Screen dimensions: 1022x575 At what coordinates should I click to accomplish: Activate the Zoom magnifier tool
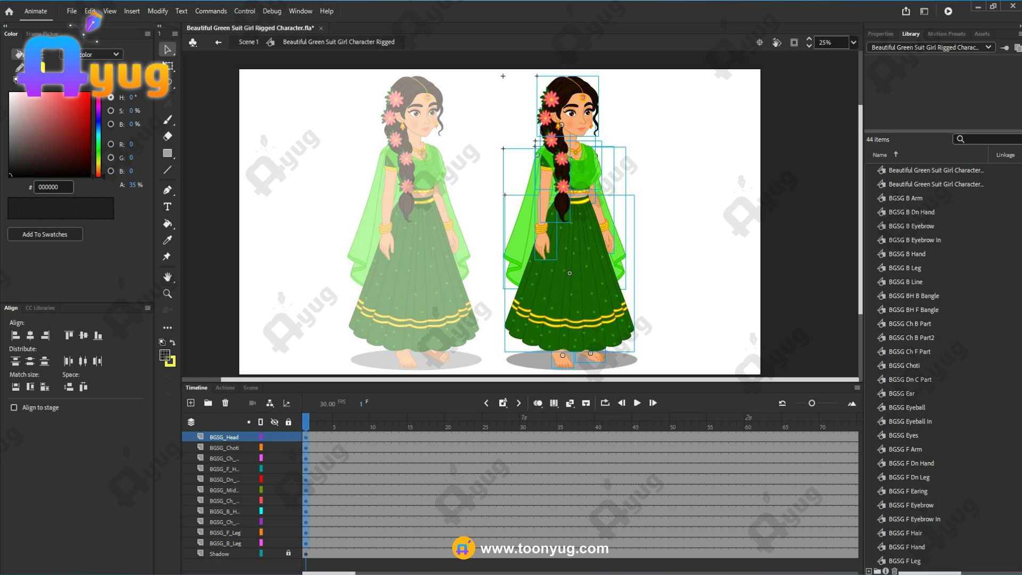(167, 294)
